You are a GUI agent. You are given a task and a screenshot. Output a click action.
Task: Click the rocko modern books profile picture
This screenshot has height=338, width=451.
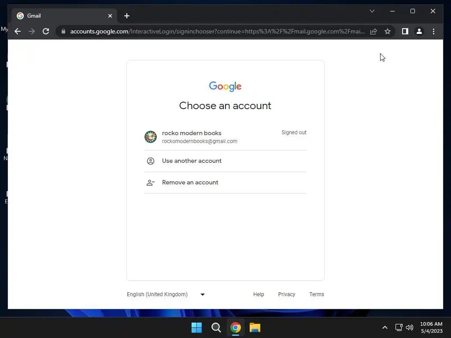[x=151, y=137]
